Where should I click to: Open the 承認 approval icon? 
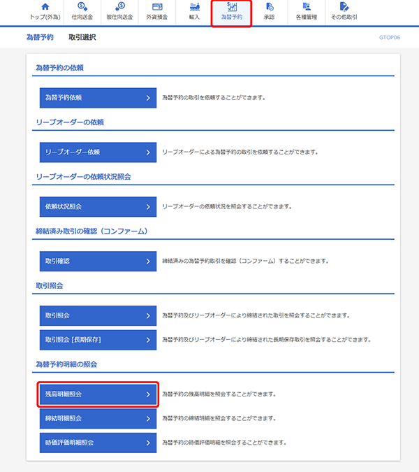point(270,6)
